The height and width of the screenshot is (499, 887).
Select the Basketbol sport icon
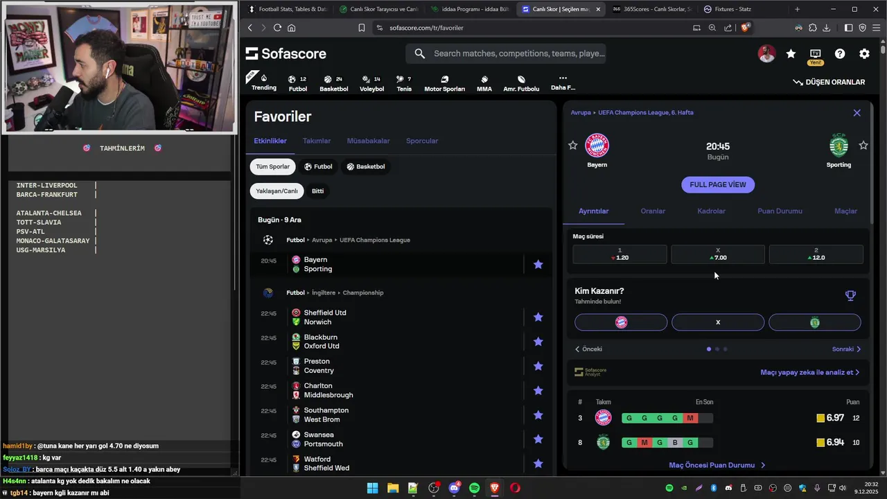point(333,83)
